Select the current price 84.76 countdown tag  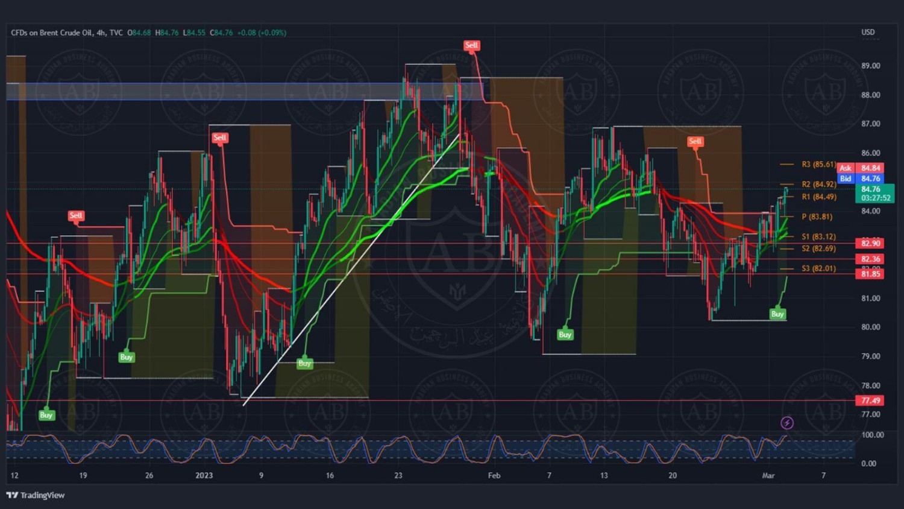click(874, 194)
